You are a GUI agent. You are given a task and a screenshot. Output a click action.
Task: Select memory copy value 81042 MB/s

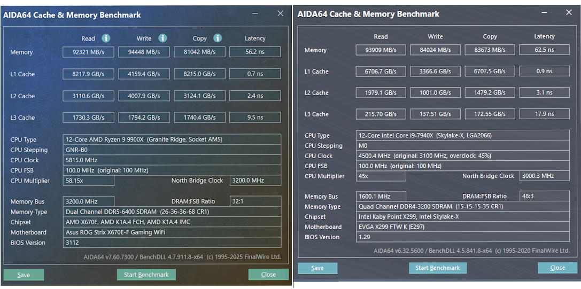200,52
